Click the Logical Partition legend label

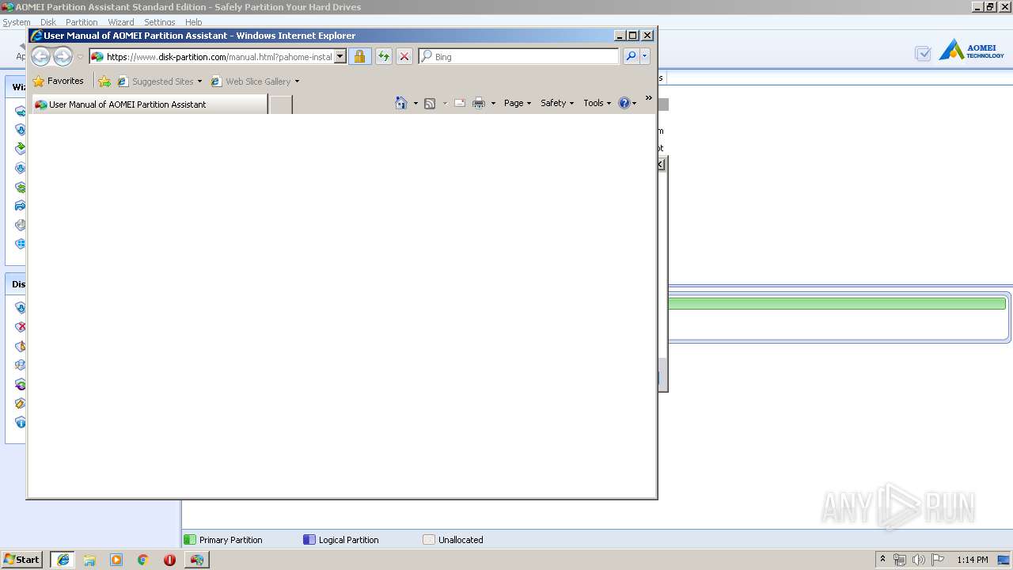(x=348, y=540)
